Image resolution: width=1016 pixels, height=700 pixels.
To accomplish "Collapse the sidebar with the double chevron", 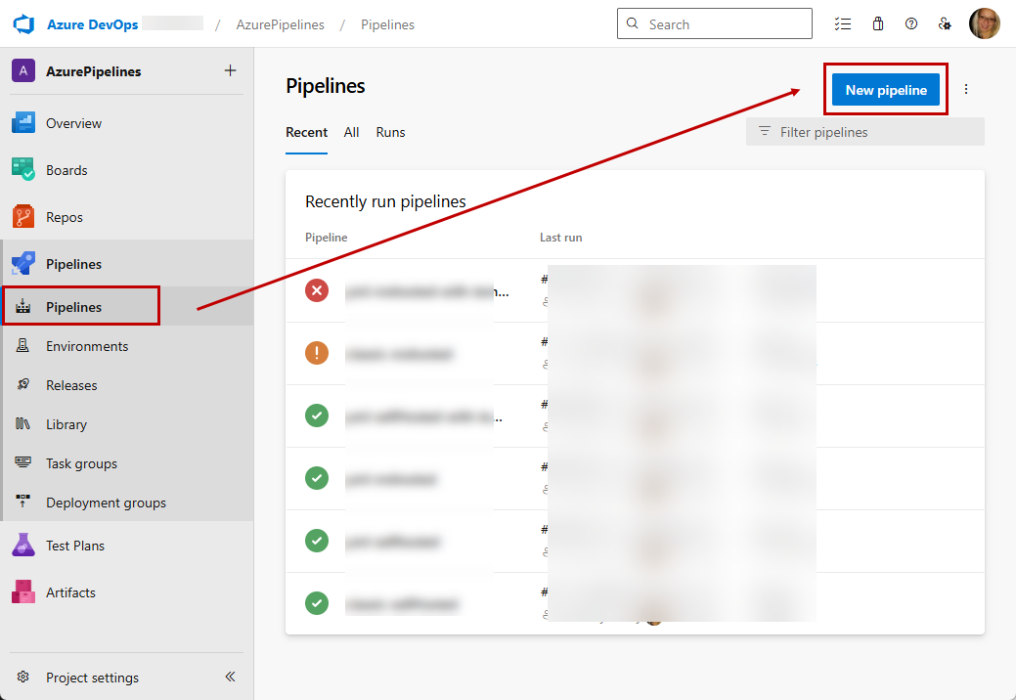I will tap(230, 677).
